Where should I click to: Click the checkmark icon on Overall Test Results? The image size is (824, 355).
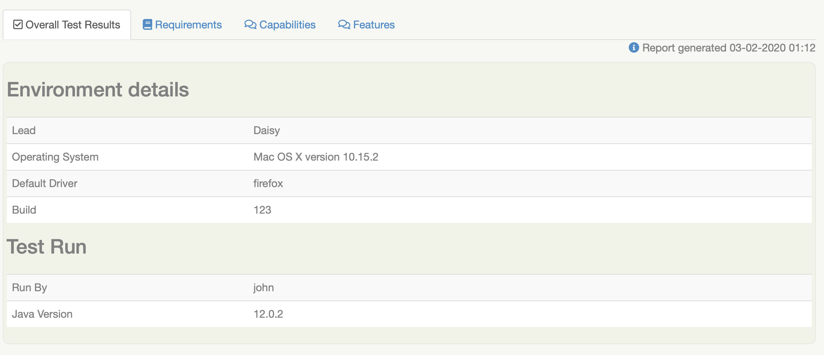coord(18,25)
